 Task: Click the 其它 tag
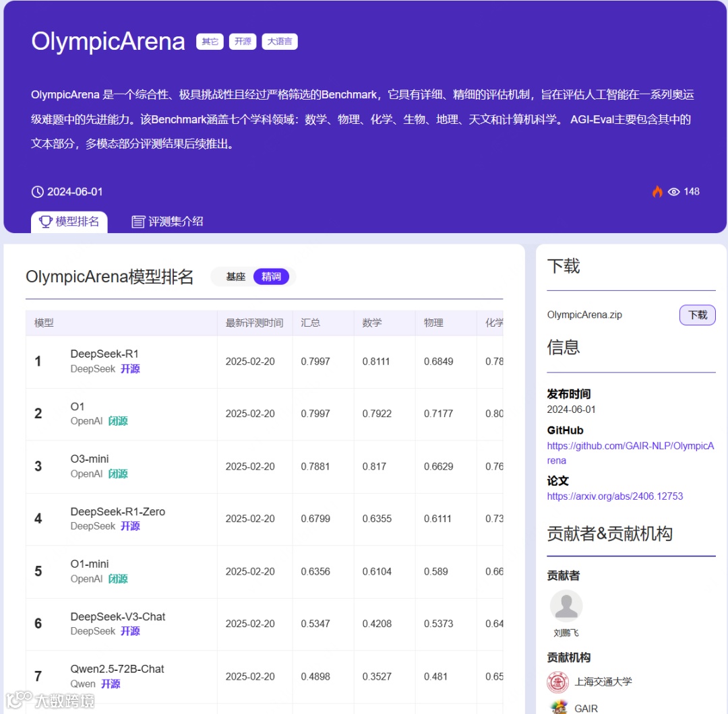tap(210, 41)
